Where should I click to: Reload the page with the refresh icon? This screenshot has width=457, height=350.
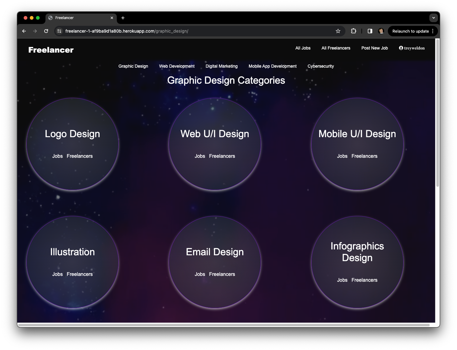tap(46, 31)
